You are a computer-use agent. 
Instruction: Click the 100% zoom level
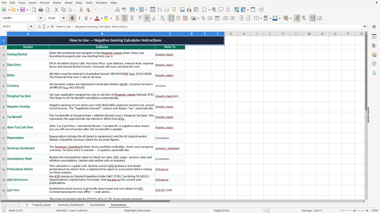coord(375,210)
